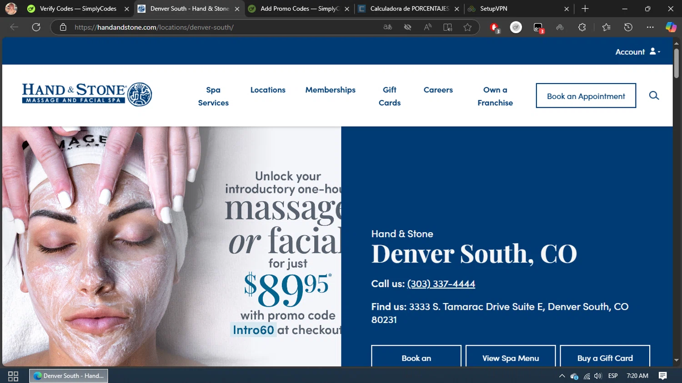Show hidden tray icons chevron
Image resolution: width=682 pixels, height=383 pixels.
click(x=562, y=376)
